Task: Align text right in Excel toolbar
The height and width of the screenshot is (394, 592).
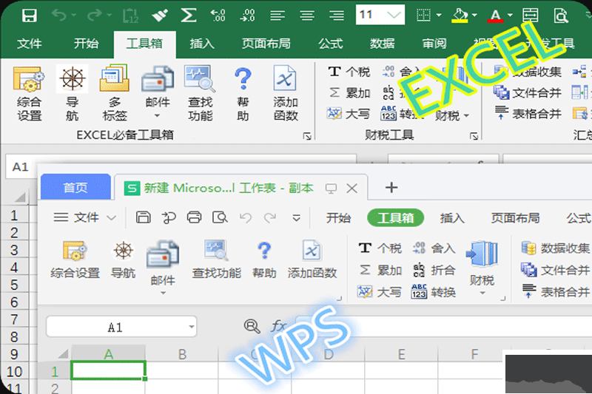Action: [x=337, y=16]
